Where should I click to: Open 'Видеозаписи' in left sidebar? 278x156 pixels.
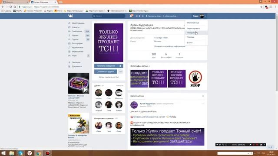[77, 52]
